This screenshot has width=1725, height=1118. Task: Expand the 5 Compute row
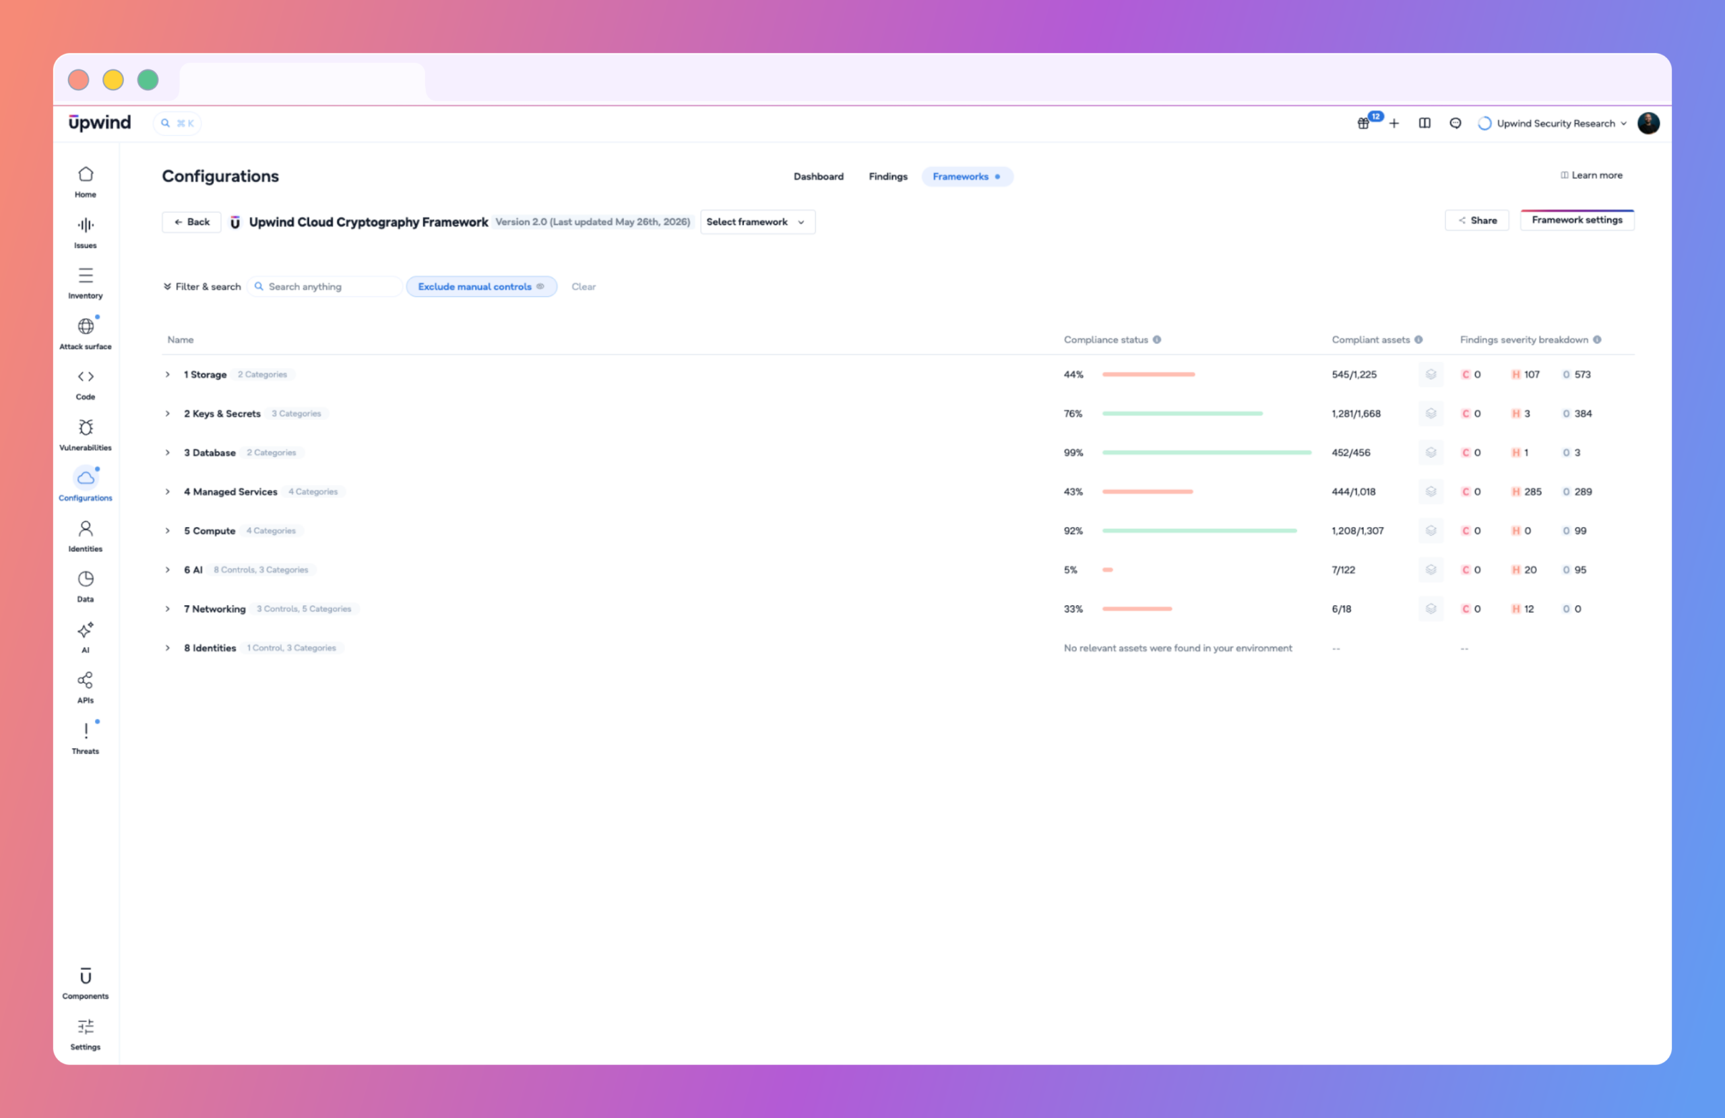coord(167,532)
